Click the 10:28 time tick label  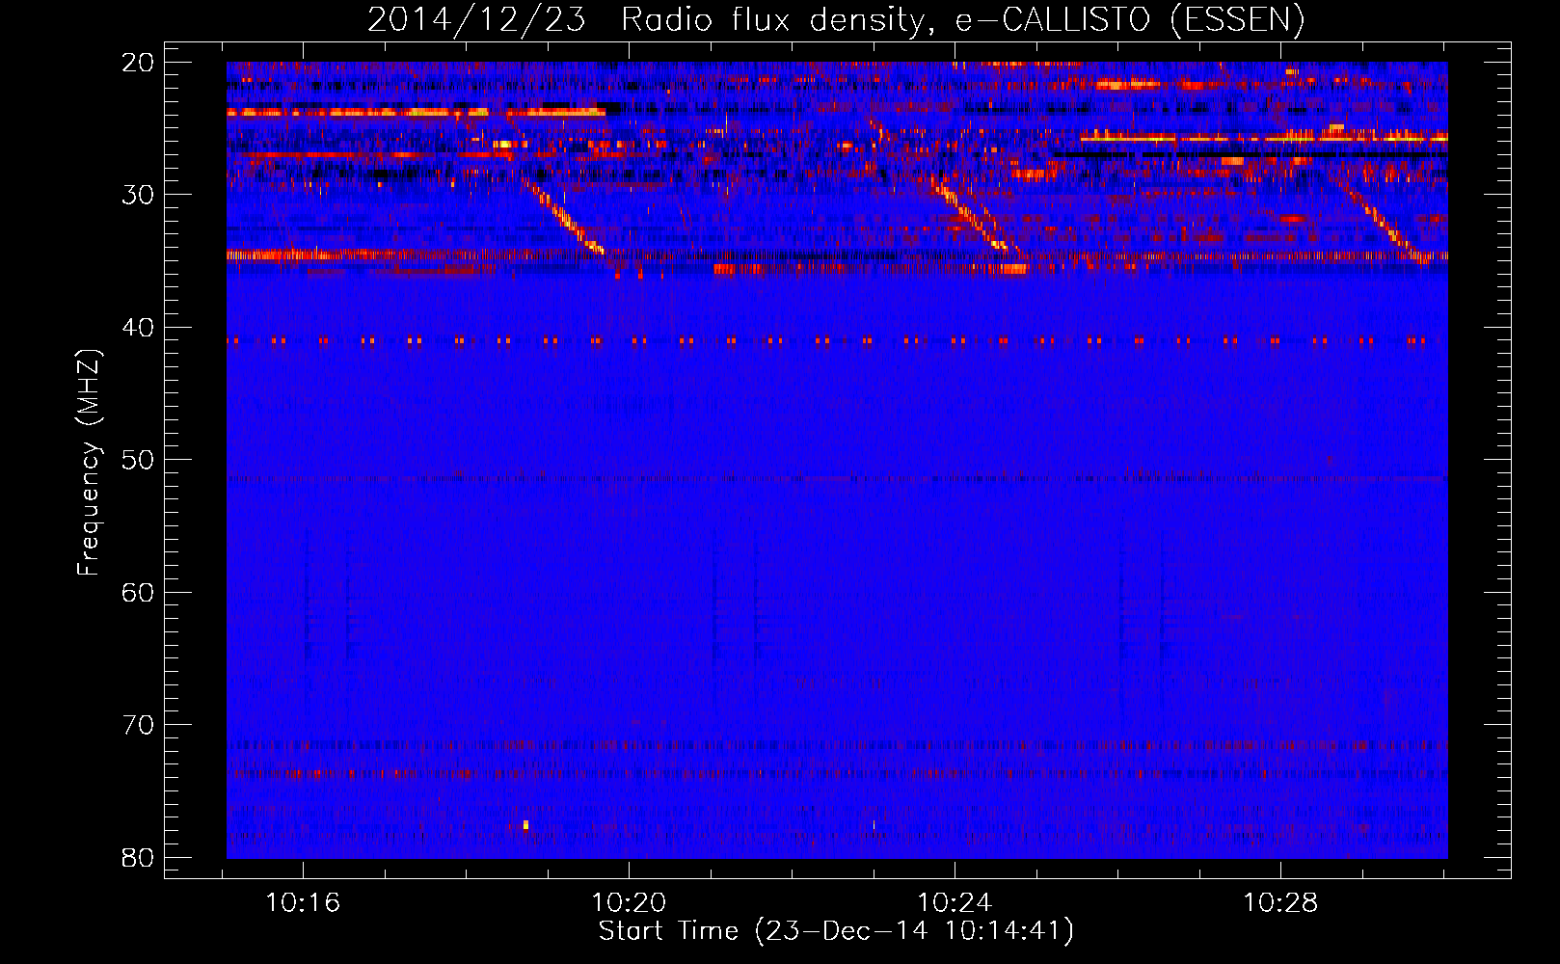pos(1280,903)
